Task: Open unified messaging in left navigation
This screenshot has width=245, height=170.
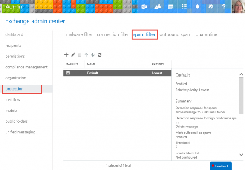Action: [20, 132]
